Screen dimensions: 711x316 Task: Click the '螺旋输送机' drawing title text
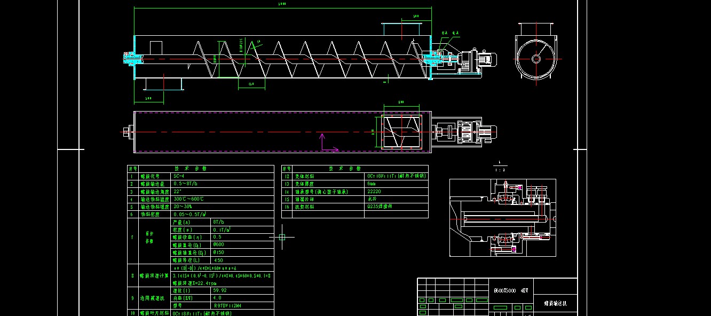(x=555, y=303)
